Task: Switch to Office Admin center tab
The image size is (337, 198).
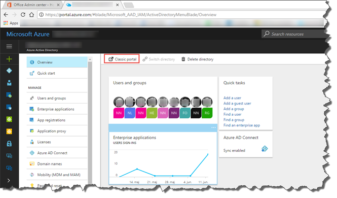Action: point(33,5)
